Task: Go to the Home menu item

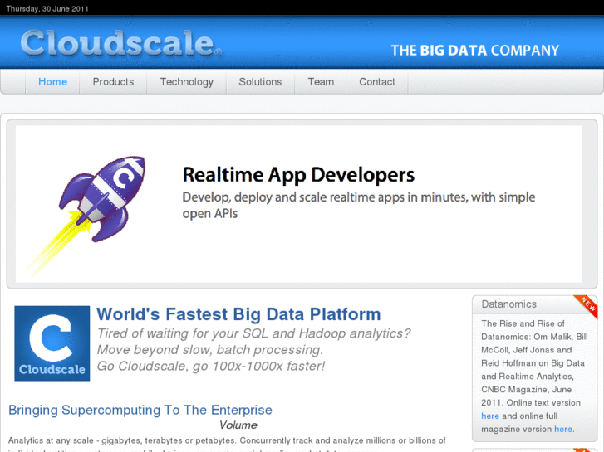Action: [53, 82]
